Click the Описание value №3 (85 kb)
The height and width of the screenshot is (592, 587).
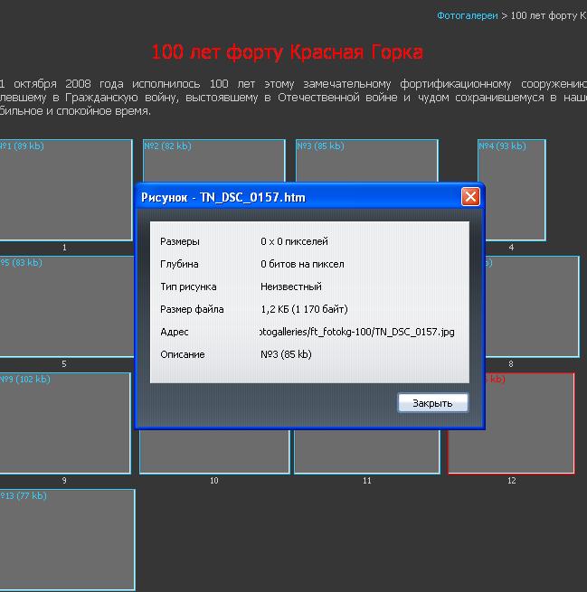point(286,354)
